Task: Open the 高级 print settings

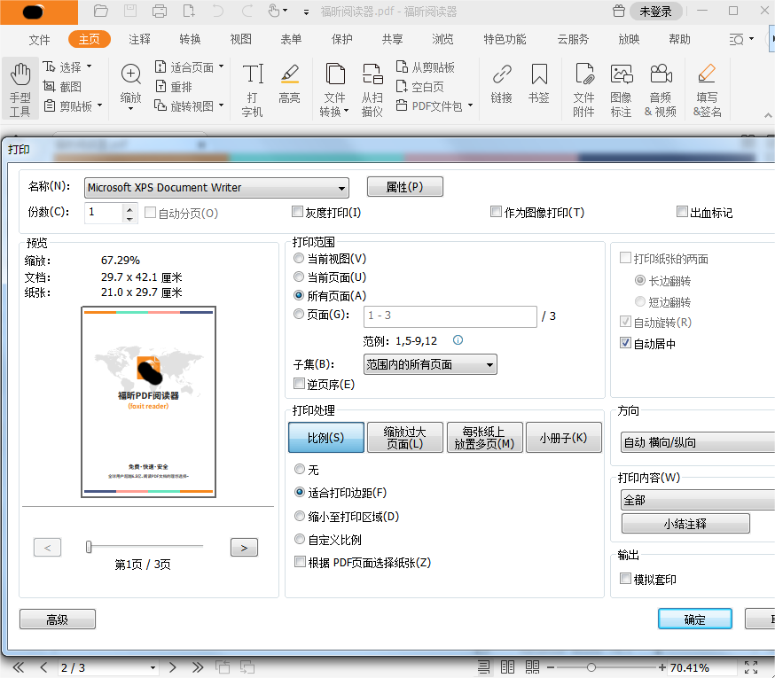Action: [x=57, y=619]
